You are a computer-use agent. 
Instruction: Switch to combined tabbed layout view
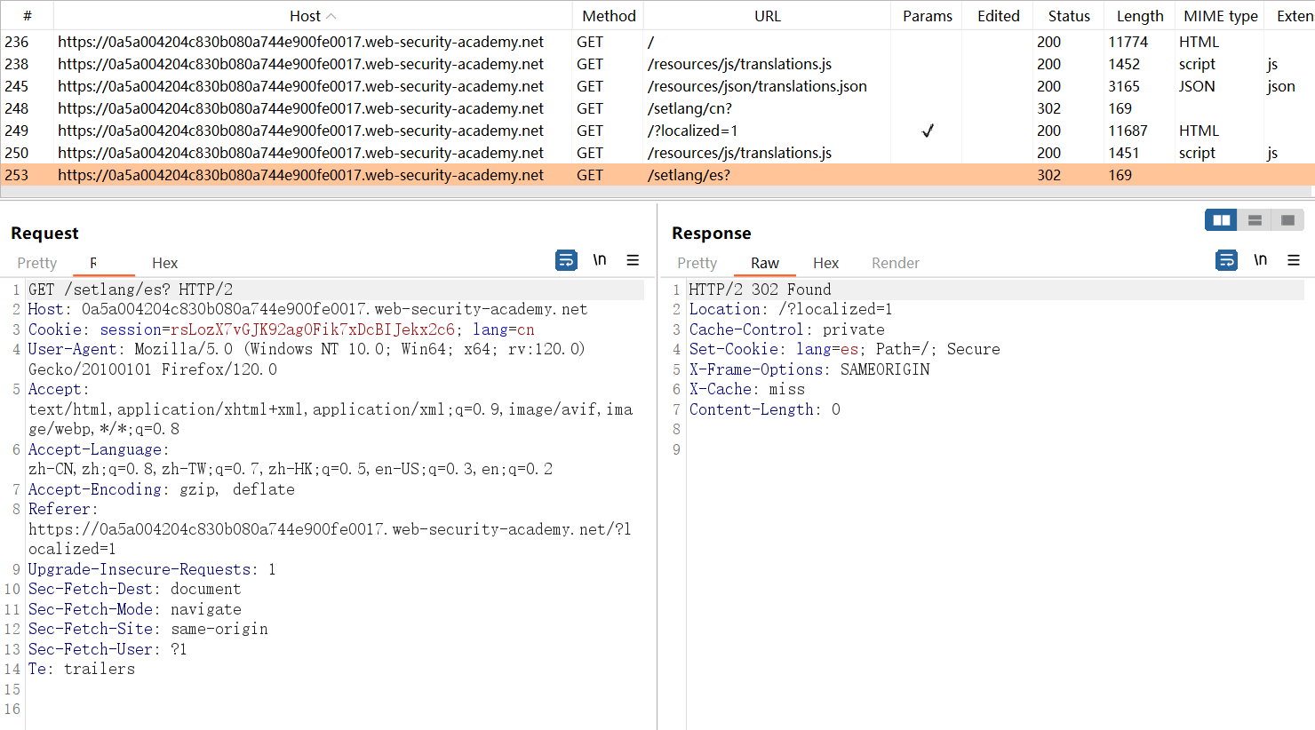point(1287,220)
